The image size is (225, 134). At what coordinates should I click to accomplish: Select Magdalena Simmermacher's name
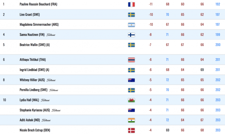(39, 24)
